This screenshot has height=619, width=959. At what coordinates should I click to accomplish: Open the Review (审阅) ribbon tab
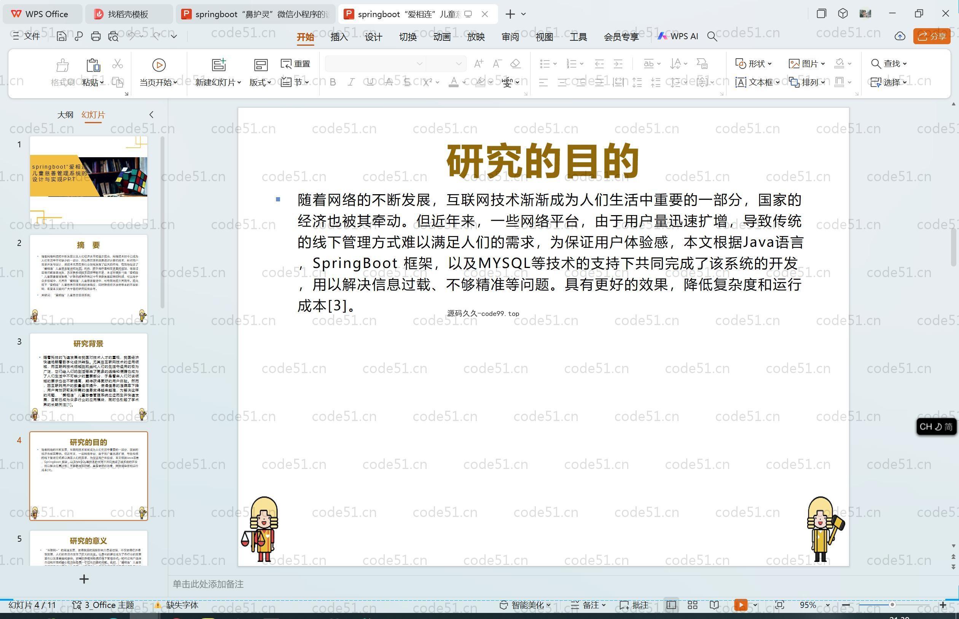510,37
